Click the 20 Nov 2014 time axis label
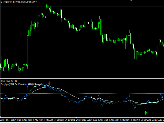164x123 pixels. 6,120
